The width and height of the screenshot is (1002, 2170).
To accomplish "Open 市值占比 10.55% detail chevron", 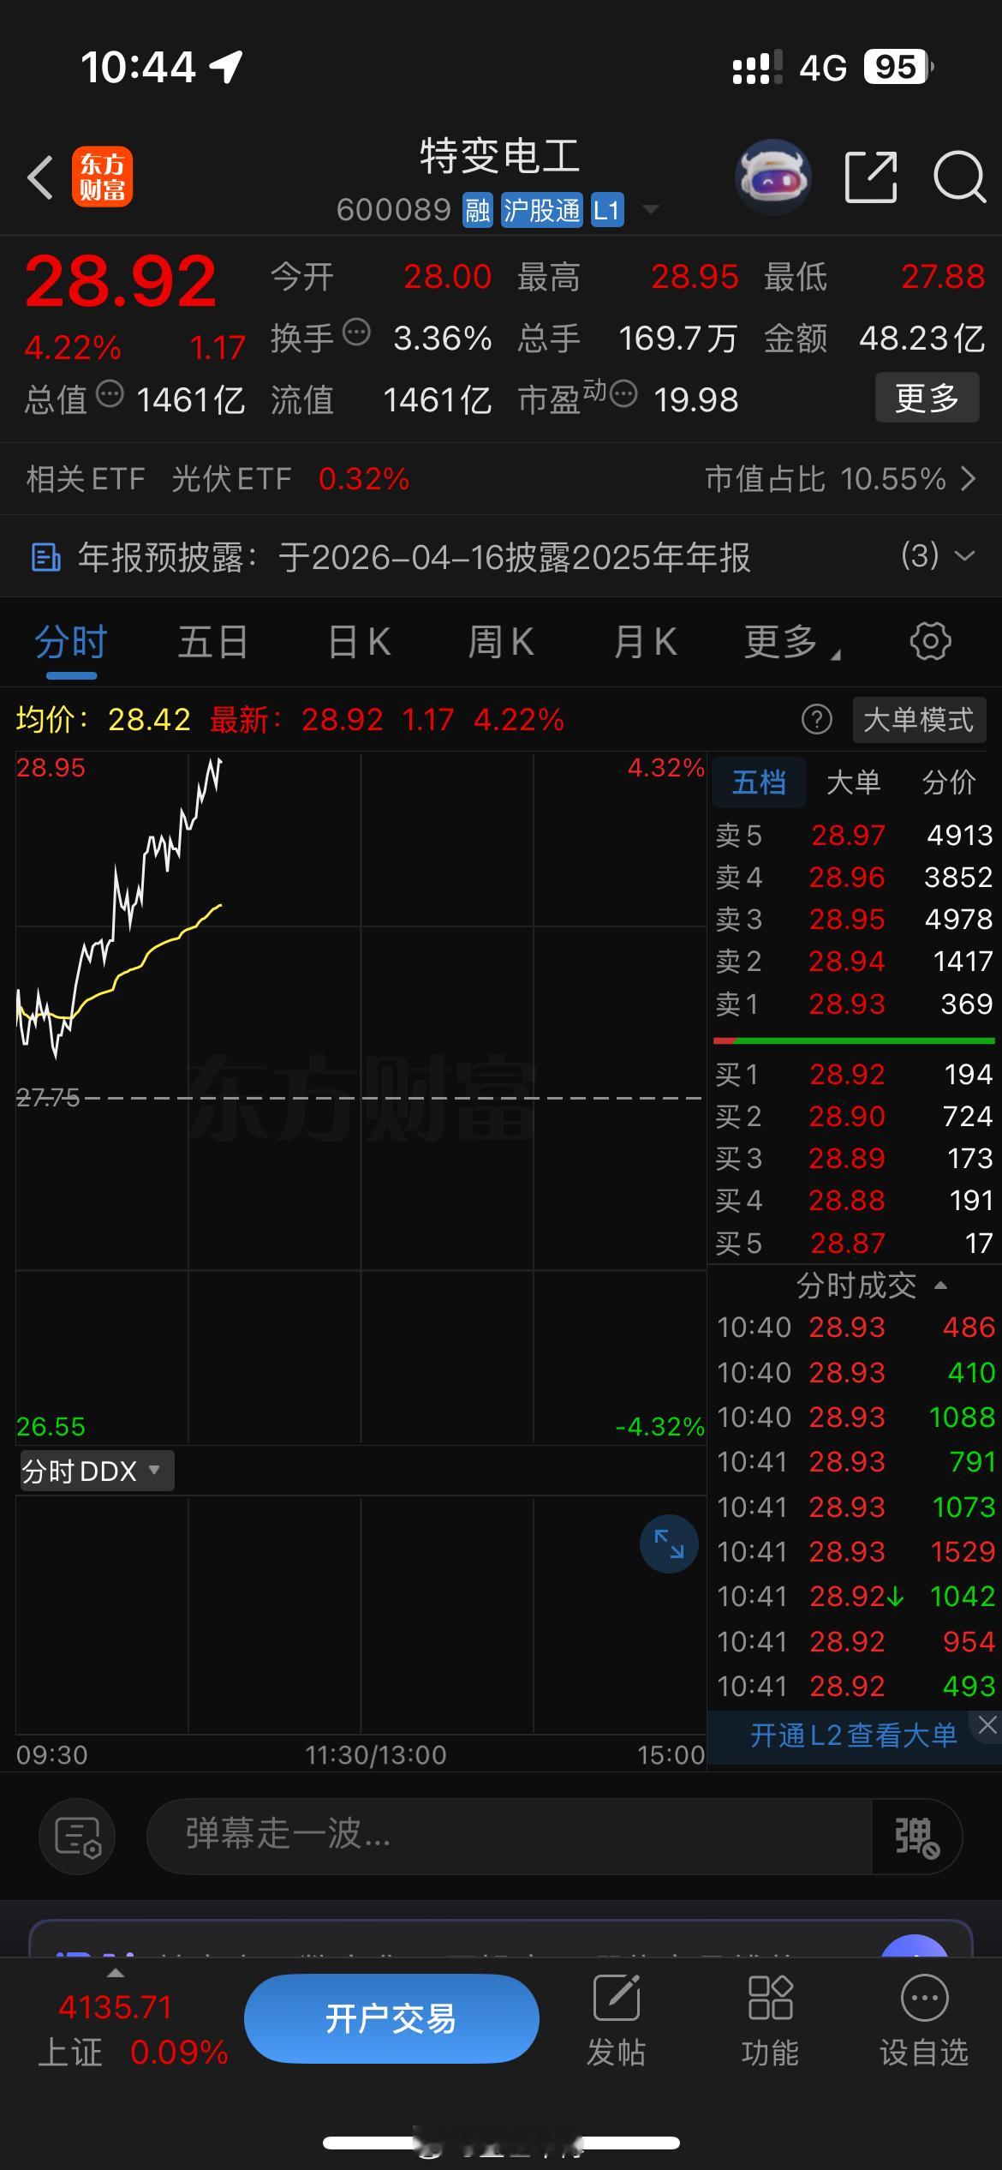I will click(969, 478).
